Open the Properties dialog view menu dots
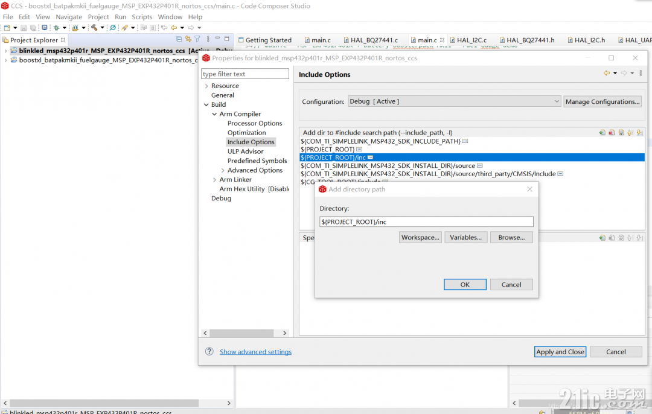Image resolution: width=652 pixels, height=414 pixels. pos(641,73)
